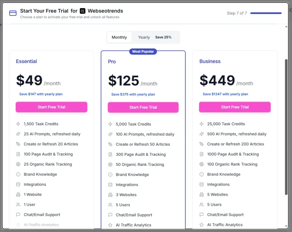
Task: Switch to the Yearly billing tab
Action: click(x=144, y=37)
